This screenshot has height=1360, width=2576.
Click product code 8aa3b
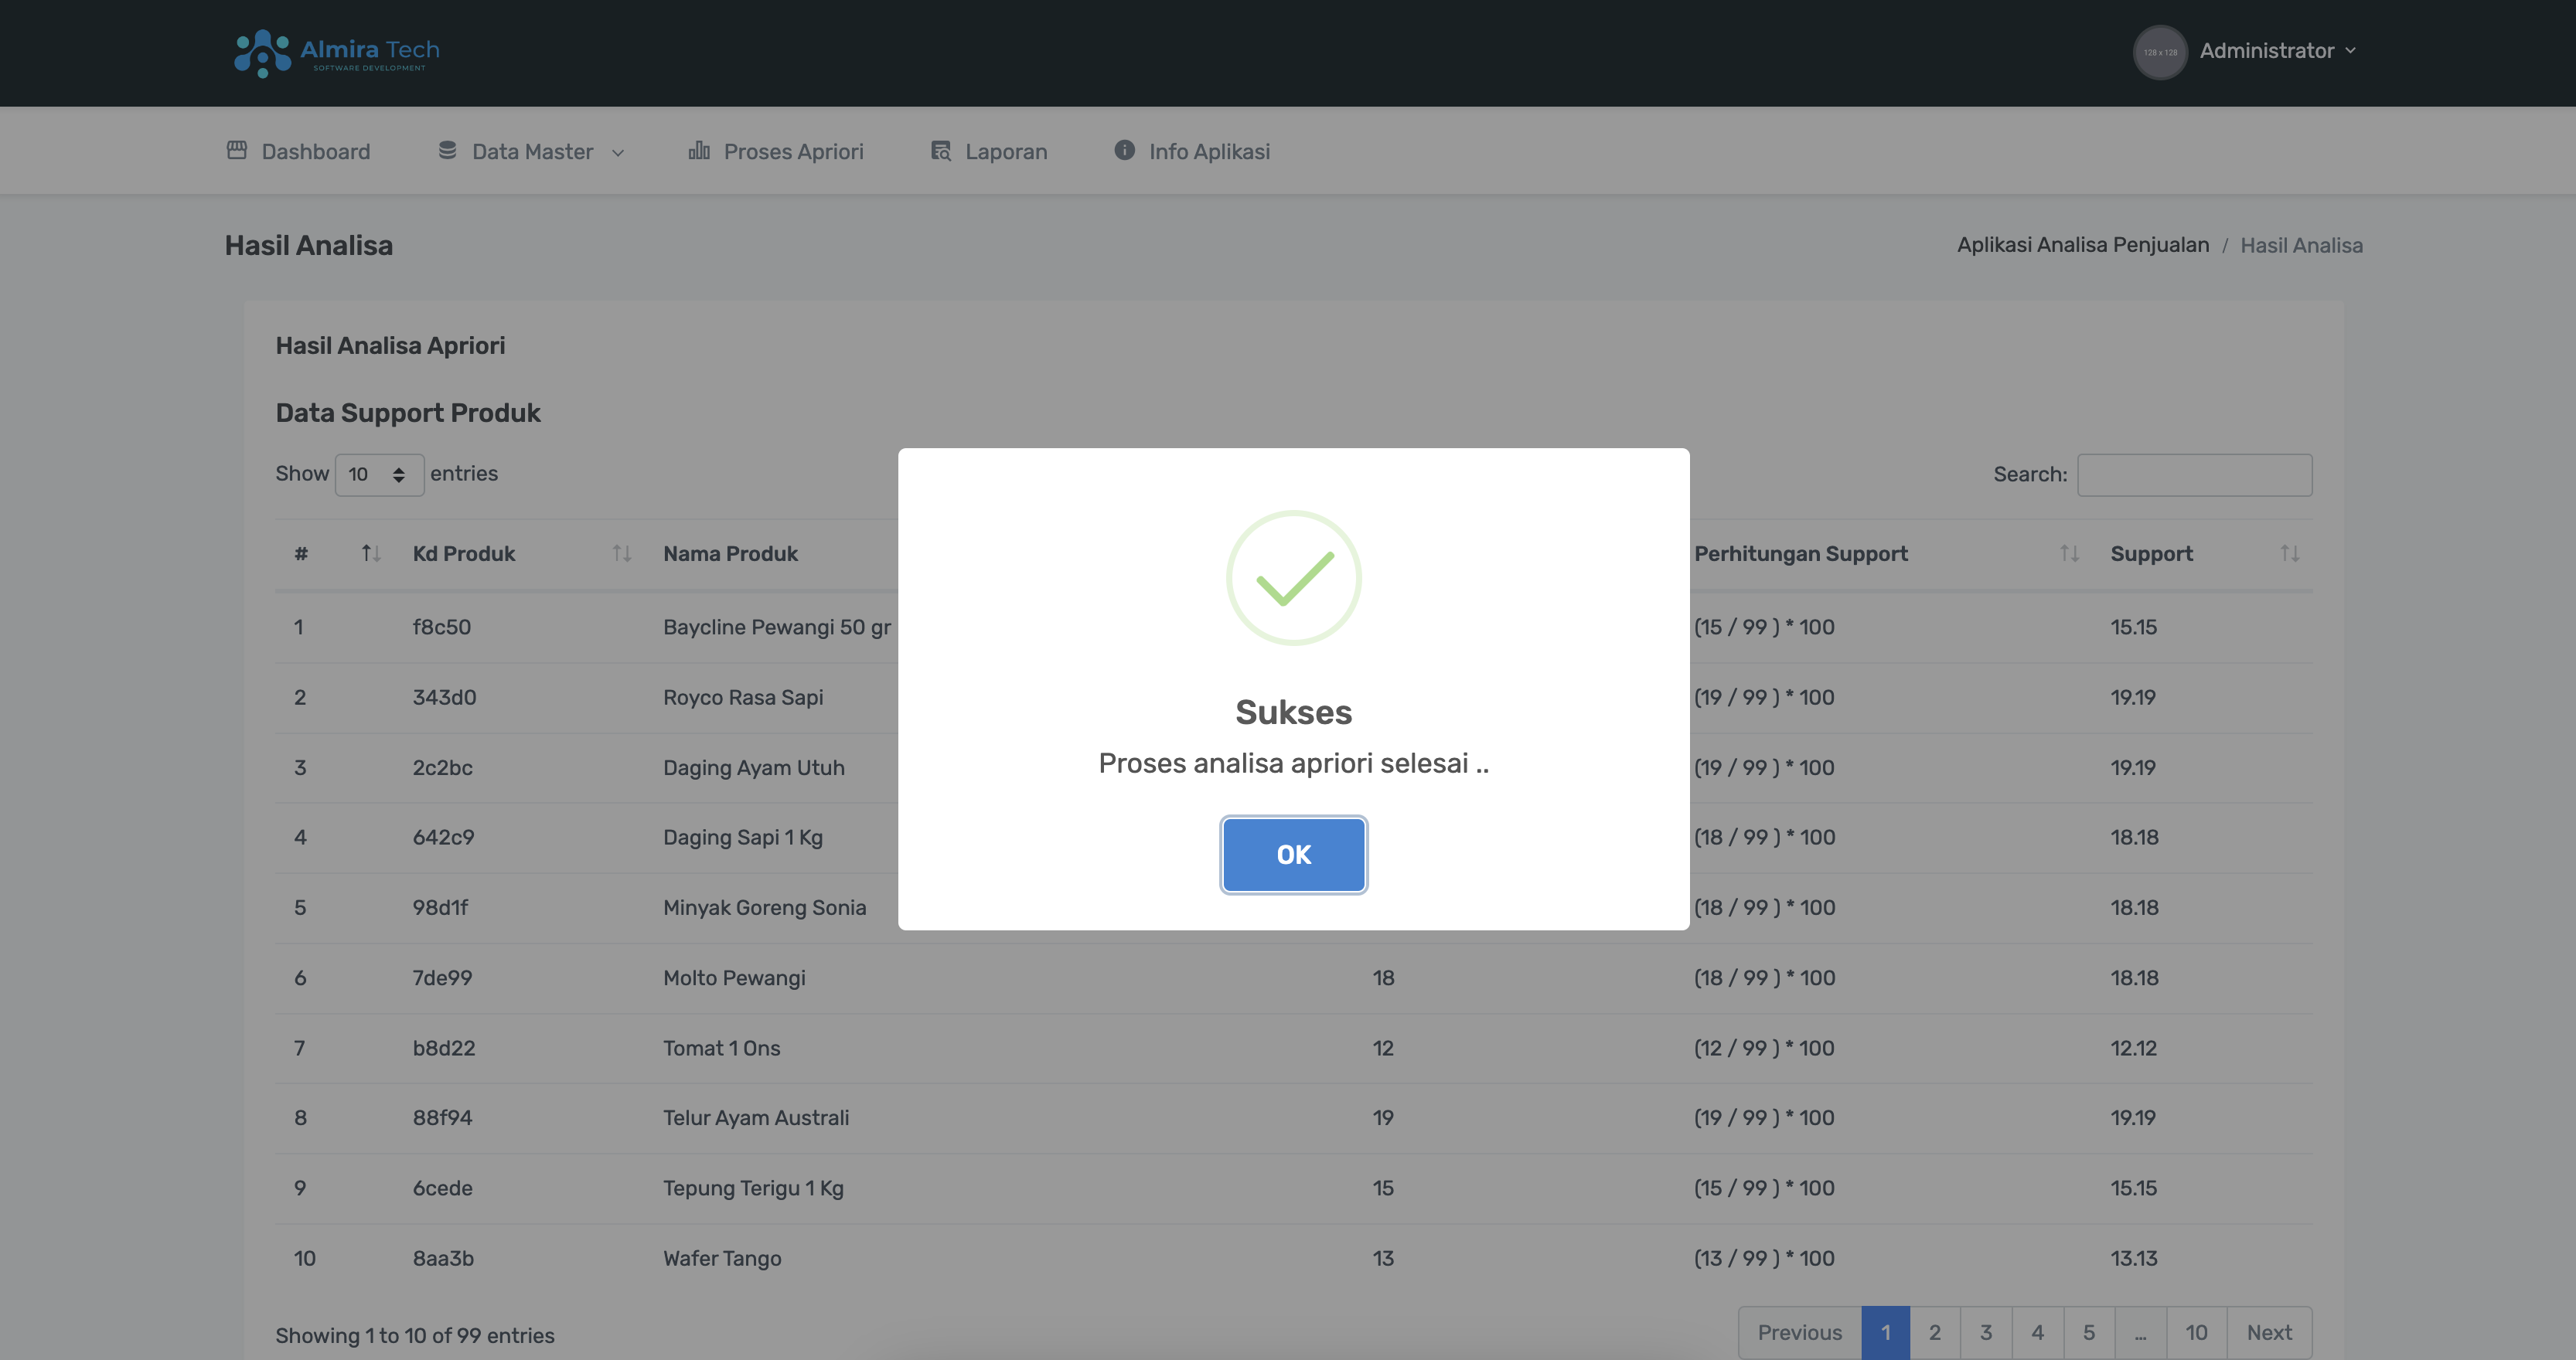coord(444,1258)
